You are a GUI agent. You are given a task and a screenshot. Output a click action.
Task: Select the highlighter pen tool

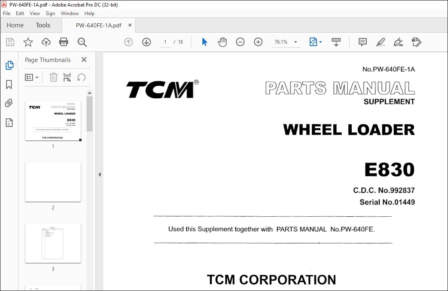(381, 42)
